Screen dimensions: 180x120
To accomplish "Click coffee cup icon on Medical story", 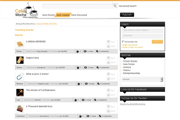I will pos(78,84).
